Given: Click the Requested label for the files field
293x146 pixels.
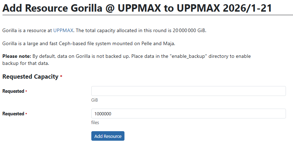Looking at the screenshot, I should point(13,114).
